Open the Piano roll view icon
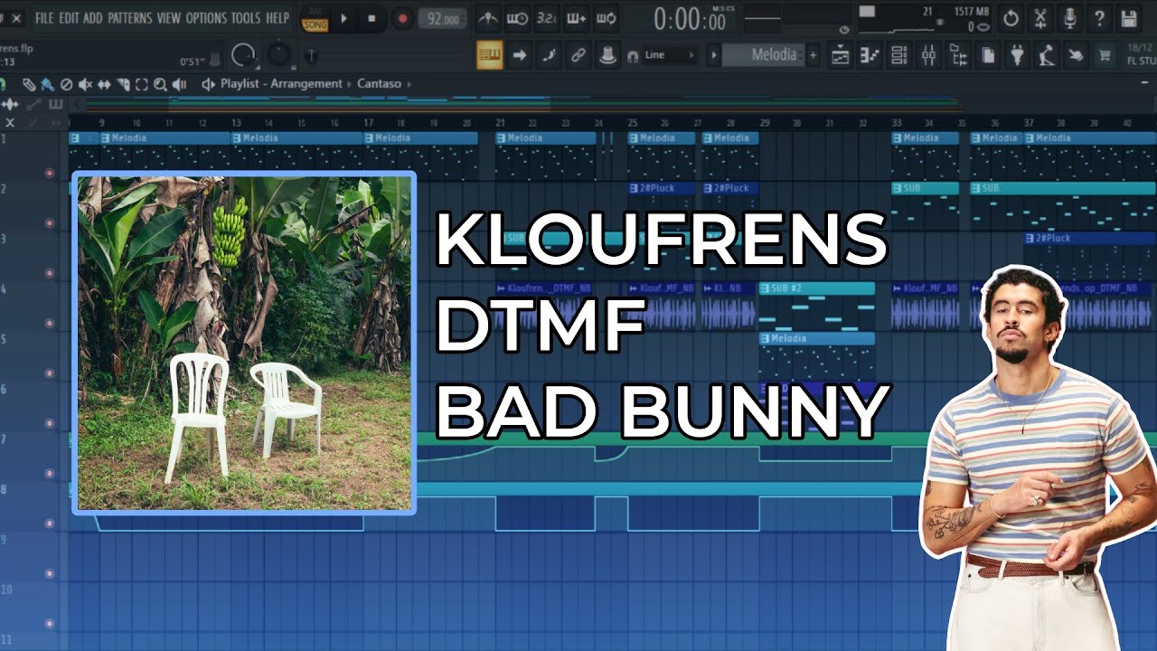The height and width of the screenshot is (651, 1157). (870, 55)
